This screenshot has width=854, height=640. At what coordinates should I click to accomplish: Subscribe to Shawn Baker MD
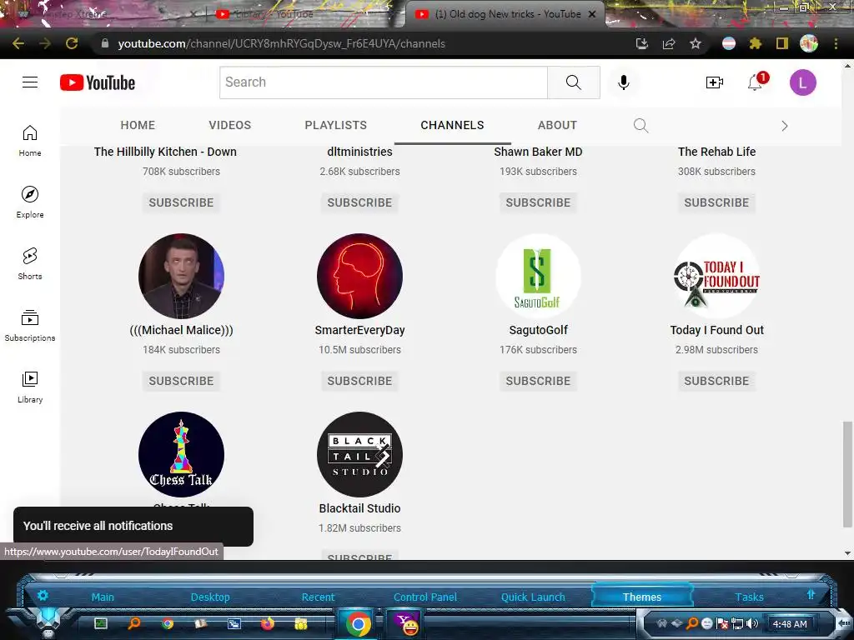coord(538,202)
